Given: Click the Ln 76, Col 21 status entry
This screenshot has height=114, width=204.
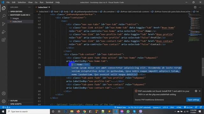Looking at the screenshot, I should (139, 107).
